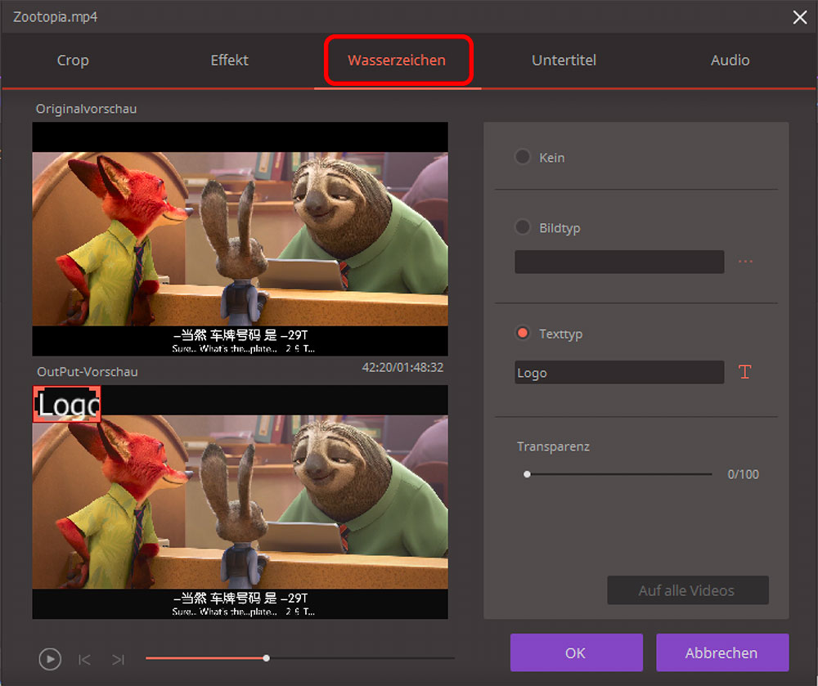Viewport: 818px width, 686px height.
Task: Click the Zootopia.mp4 window title
Action: [56, 17]
